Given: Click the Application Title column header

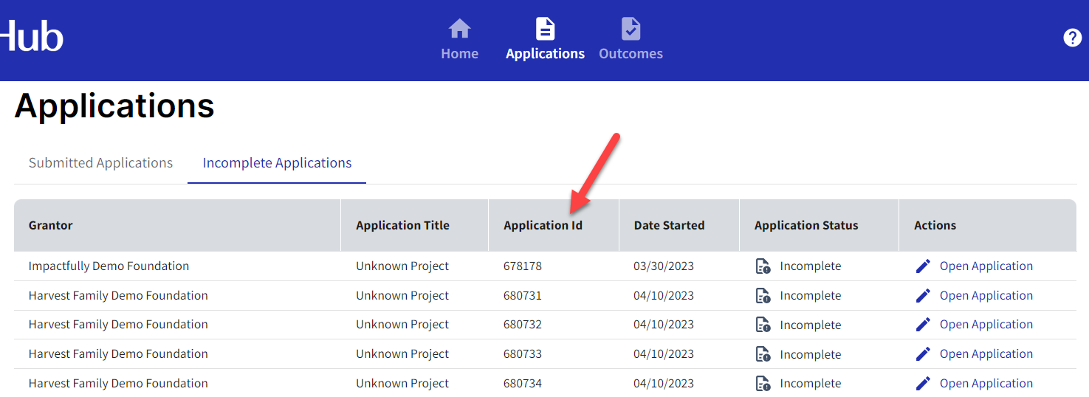Looking at the screenshot, I should coord(402,225).
